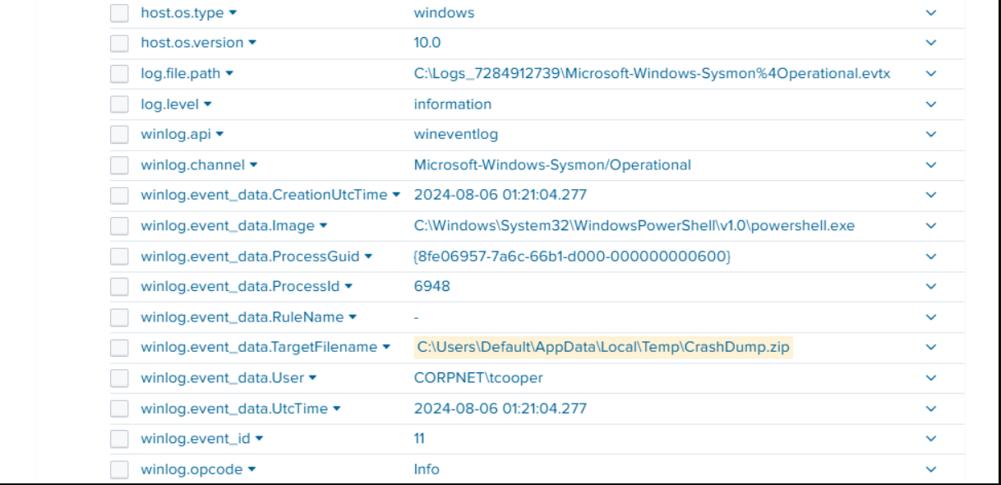1001x485 pixels.
Task: Expand the chevron on the ProcessId row
Action: pos(931,287)
